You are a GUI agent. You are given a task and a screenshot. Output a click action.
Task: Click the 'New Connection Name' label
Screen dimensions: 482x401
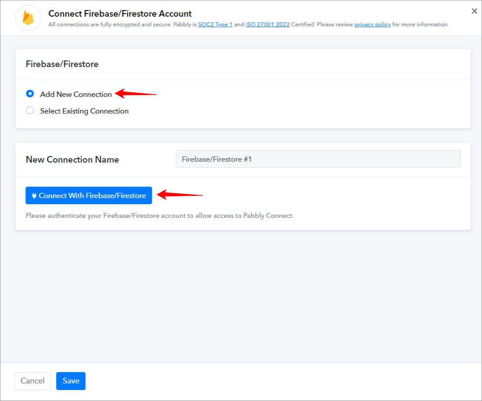72,160
